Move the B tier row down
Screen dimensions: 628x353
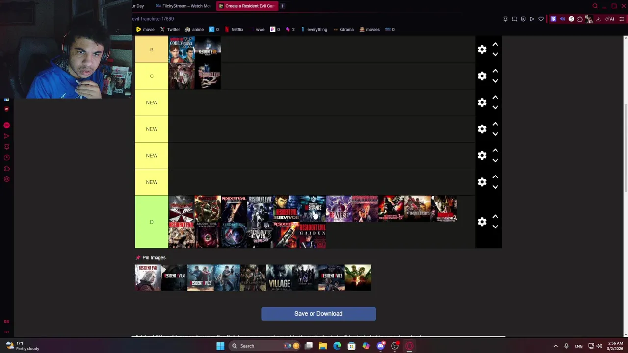pos(495,54)
